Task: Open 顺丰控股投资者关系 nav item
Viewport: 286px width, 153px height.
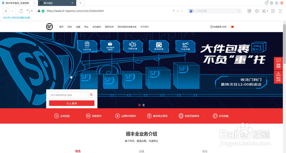Action: tap(127, 27)
